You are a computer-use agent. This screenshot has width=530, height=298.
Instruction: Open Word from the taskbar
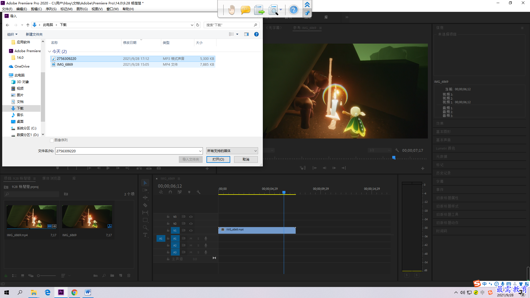click(88, 292)
